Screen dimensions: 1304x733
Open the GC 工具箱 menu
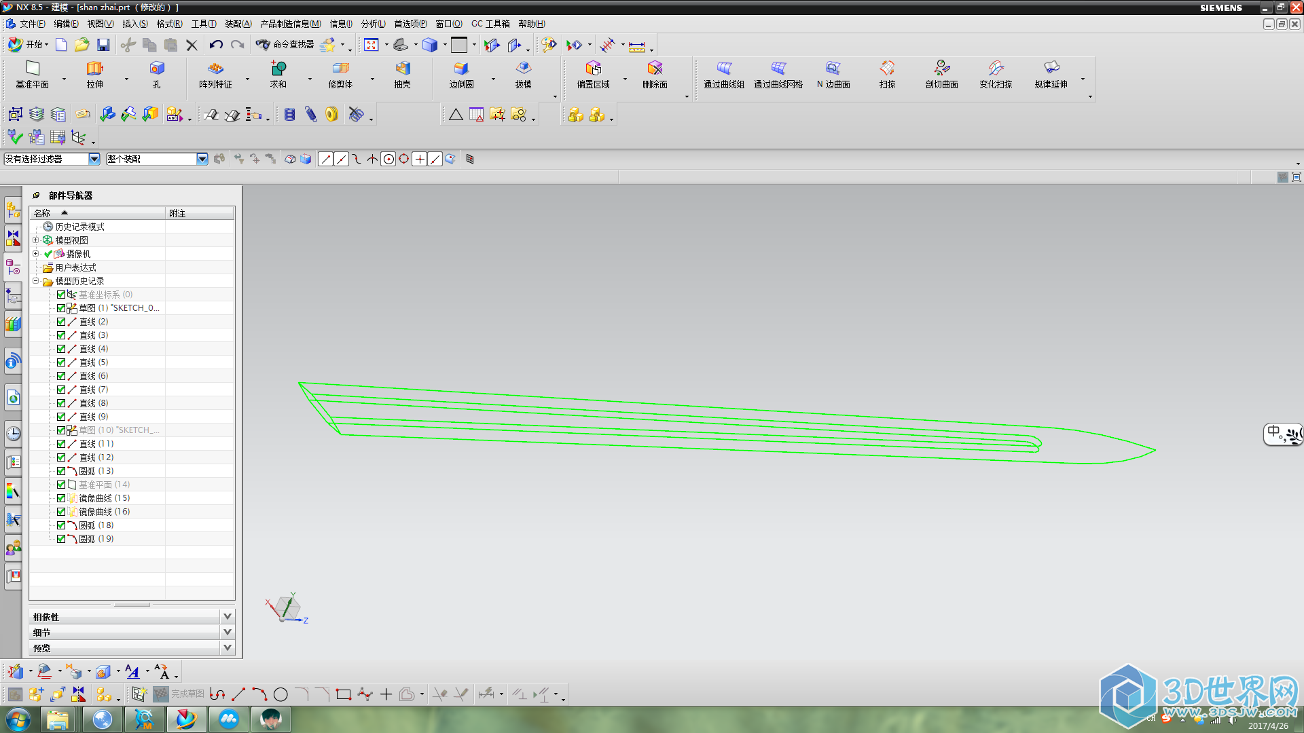(x=490, y=24)
